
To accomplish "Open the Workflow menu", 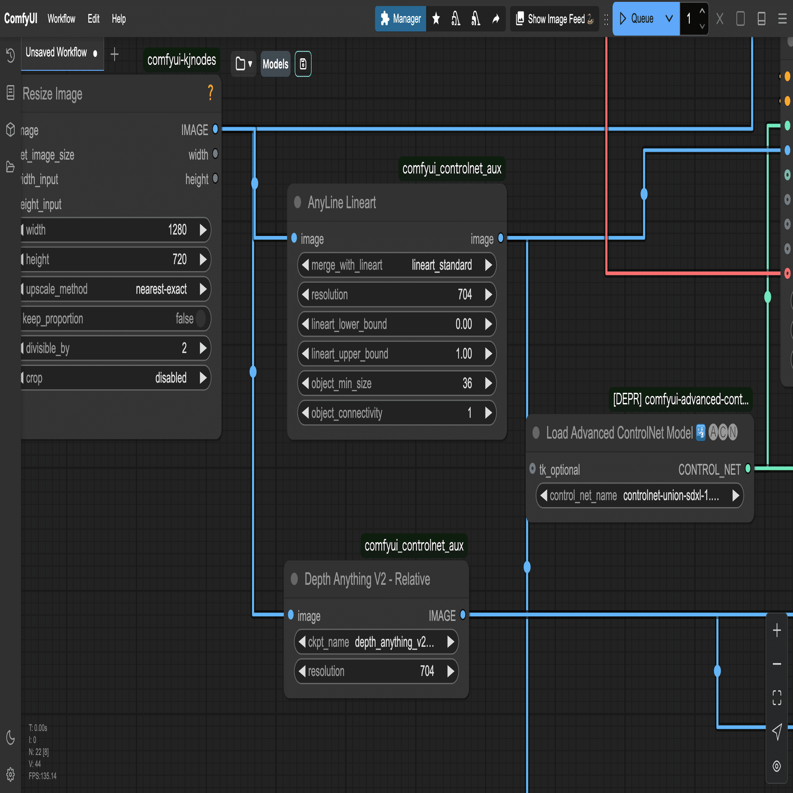I will (x=61, y=19).
